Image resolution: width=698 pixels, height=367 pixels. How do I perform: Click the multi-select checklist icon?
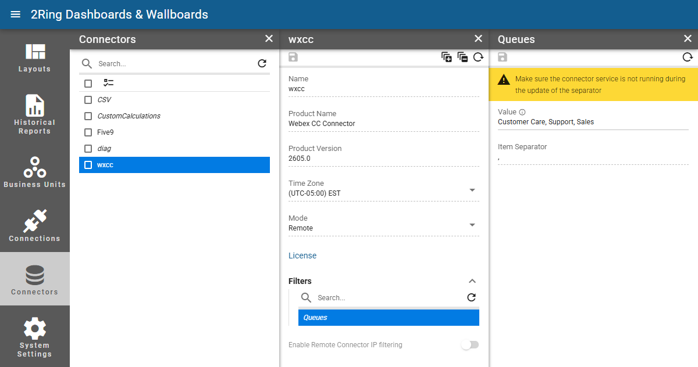108,83
